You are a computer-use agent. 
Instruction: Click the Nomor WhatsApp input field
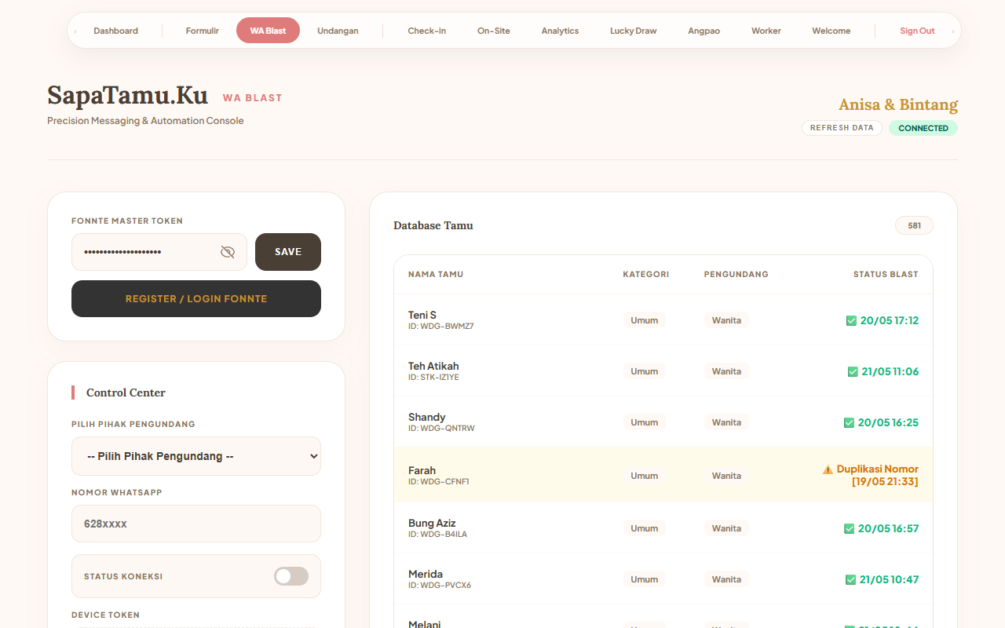[x=196, y=524]
